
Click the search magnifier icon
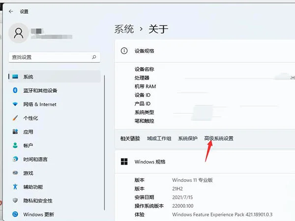pos(94,57)
